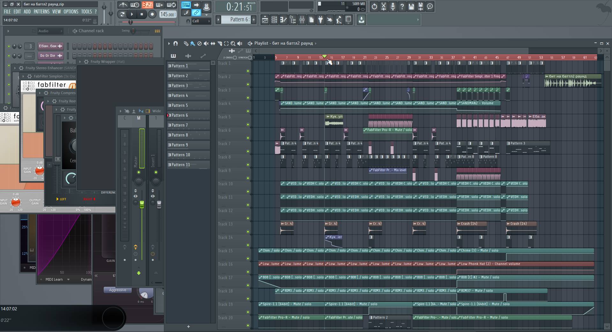The image size is (612, 332).
Task: Open the FILE menu
Action: pyautogui.click(x=7, y=11)
